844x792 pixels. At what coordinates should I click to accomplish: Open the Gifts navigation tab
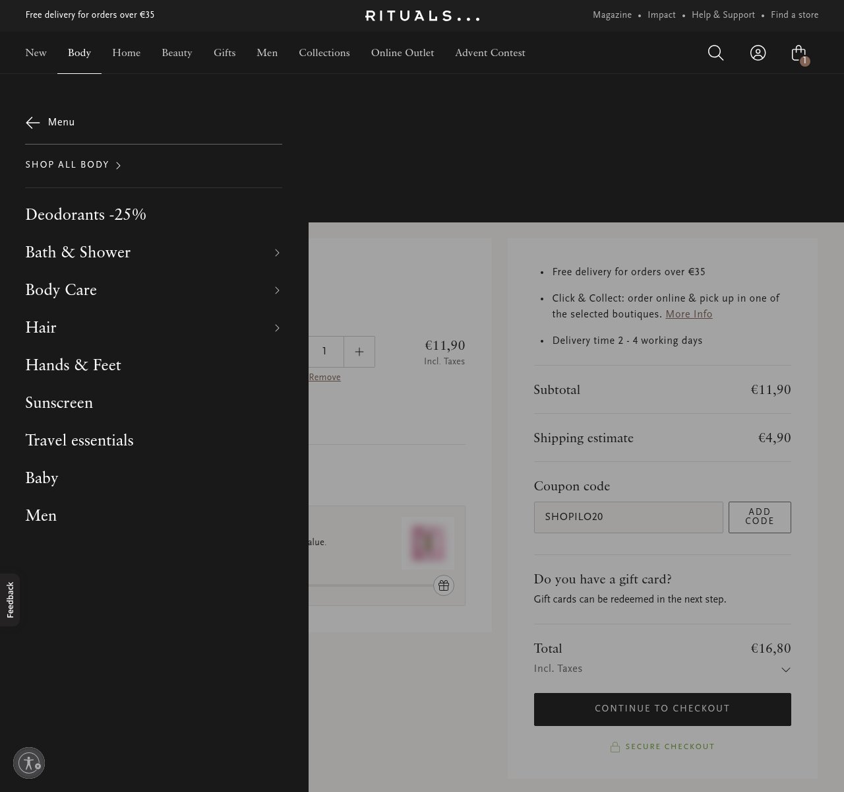point(224,53)
